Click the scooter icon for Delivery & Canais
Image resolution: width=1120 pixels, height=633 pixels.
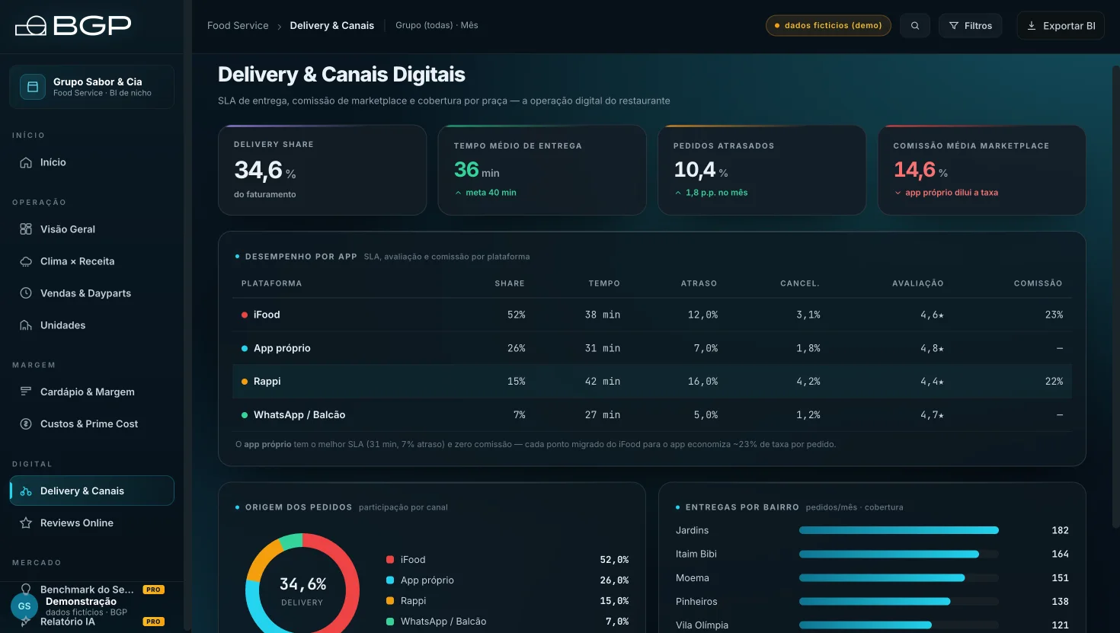(26, 491)
